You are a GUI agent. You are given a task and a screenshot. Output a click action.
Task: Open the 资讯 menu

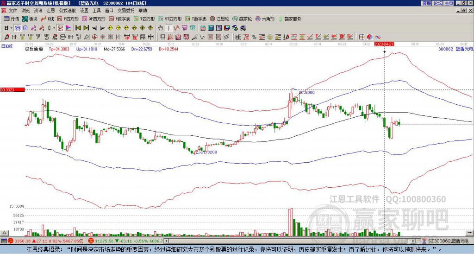[38, 11]
